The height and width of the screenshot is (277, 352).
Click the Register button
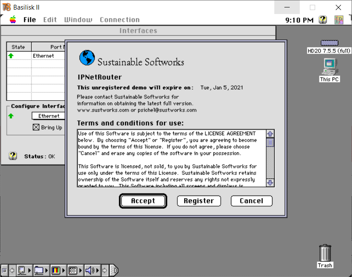pos(199,201)
